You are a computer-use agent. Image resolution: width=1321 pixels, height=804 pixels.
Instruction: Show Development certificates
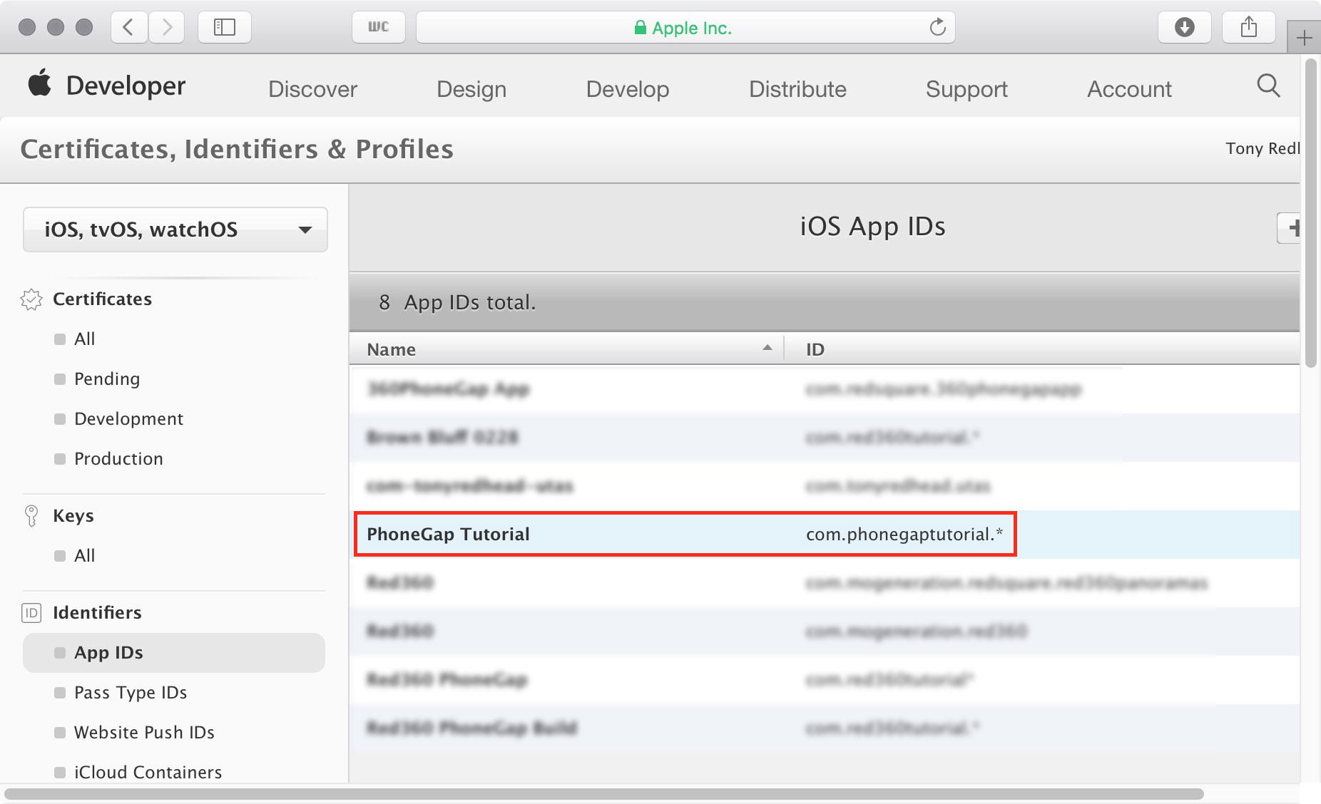point(128,418)
